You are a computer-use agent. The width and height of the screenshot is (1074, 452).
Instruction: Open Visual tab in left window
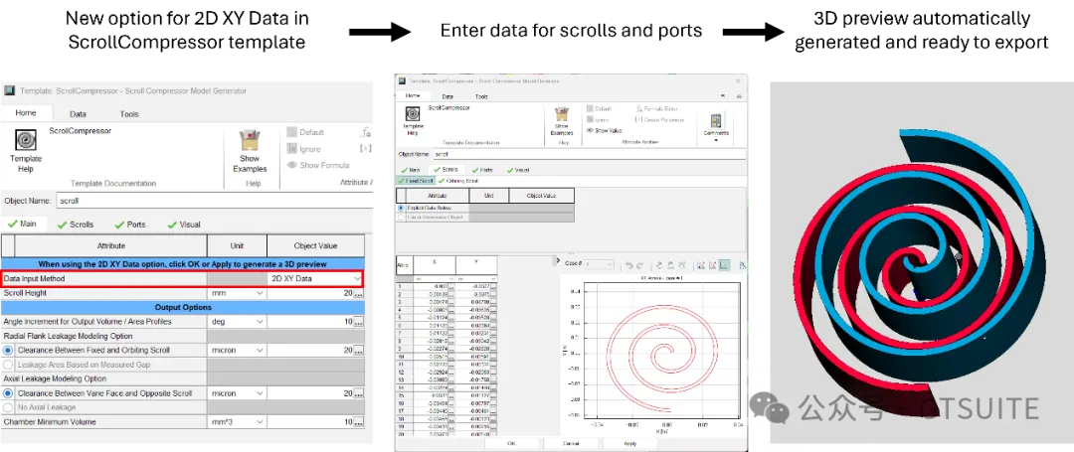tap(183, 225)
